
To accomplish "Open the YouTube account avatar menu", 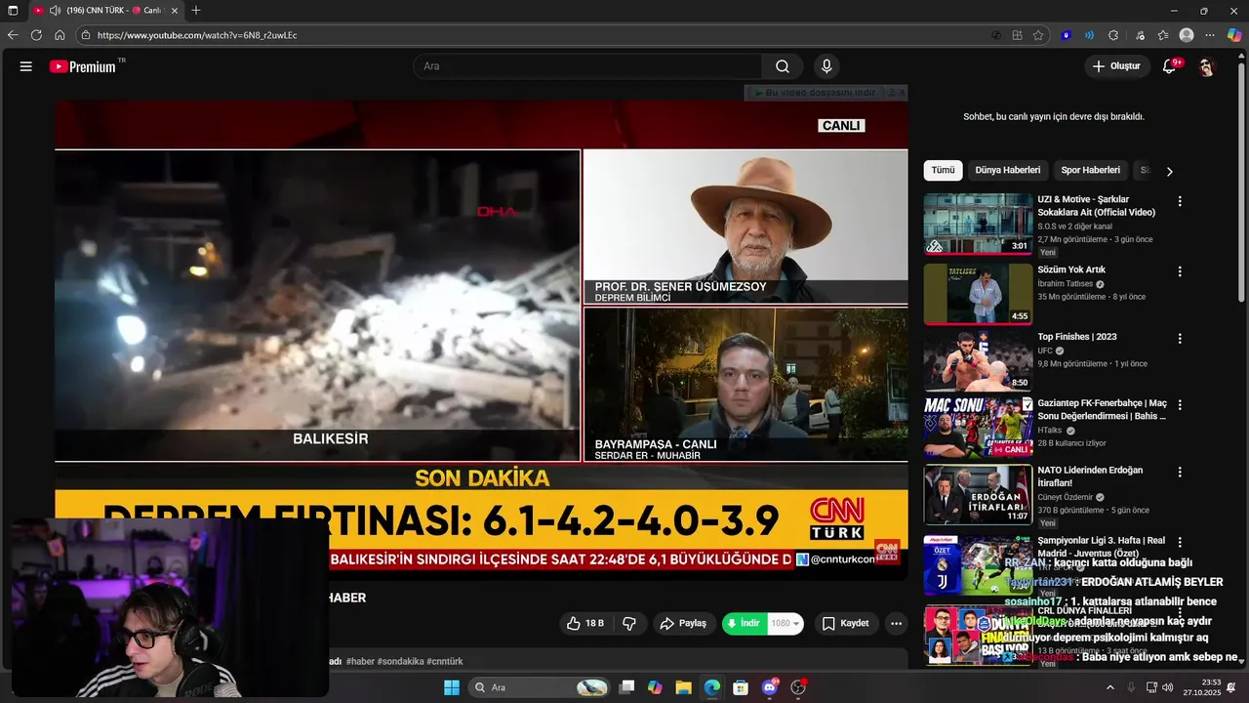I will [1206, 66].
